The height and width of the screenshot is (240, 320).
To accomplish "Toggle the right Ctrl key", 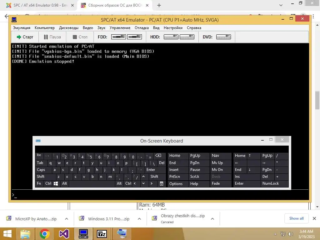I will pyautogui.click(x=128, y=183).
